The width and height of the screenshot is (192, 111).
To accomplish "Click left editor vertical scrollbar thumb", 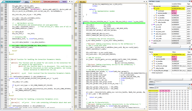I will coord(72,37).
